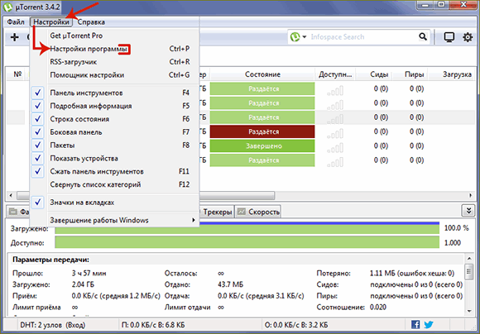Click the Завершено status progress bar
The width and height of the screenshot is (480, 334).
pyautogui.click(x=262, y=146)
